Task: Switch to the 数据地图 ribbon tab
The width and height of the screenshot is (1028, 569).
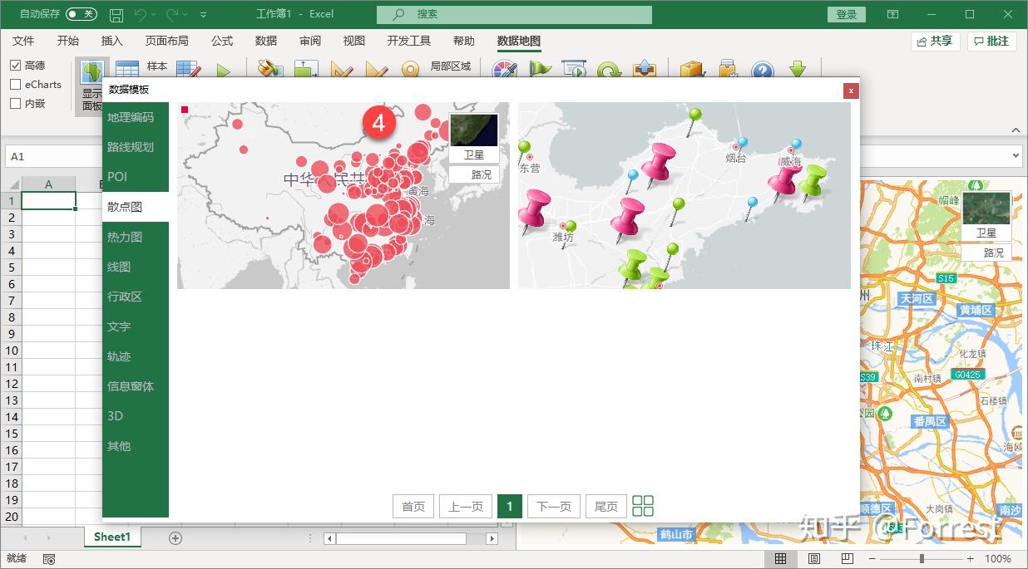Action: coord(517,40)
